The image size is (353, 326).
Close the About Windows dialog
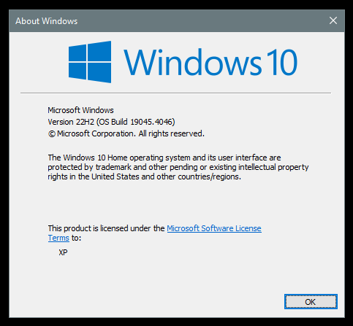coord(333,20)
